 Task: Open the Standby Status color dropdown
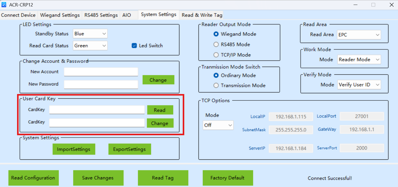[x=90, y=34]
